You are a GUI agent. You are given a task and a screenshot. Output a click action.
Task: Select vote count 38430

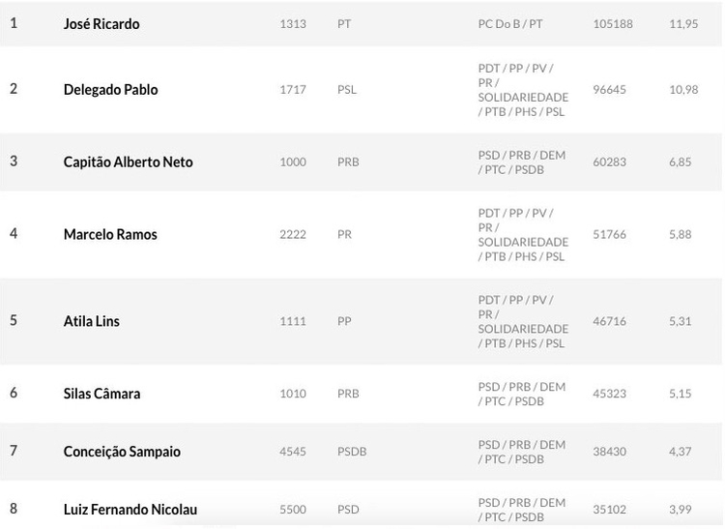pos(609,452)
